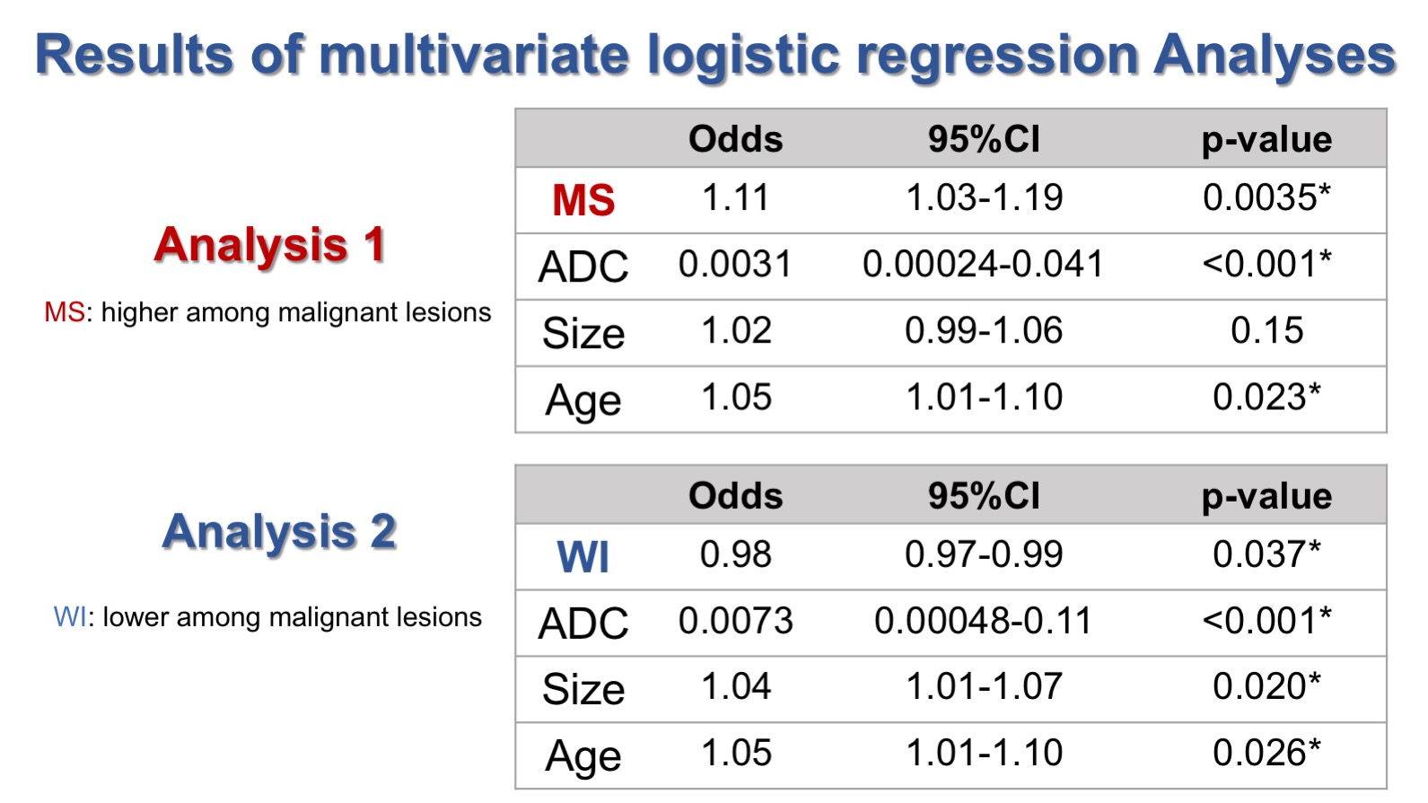Select the blue "Analysis 2" heading
This screenshot has height=803, width=1428.
(x=279, y=531)
